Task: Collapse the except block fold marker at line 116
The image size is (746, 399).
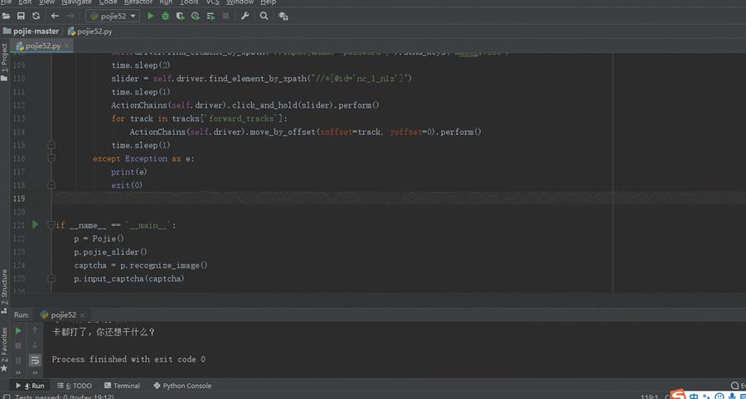Action: point(51,158)
